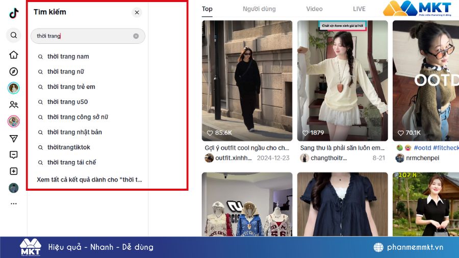The width and height of the screenshot is (459, 258).
Task: Switch to the Người dùng tab
Action: [259, 9]
